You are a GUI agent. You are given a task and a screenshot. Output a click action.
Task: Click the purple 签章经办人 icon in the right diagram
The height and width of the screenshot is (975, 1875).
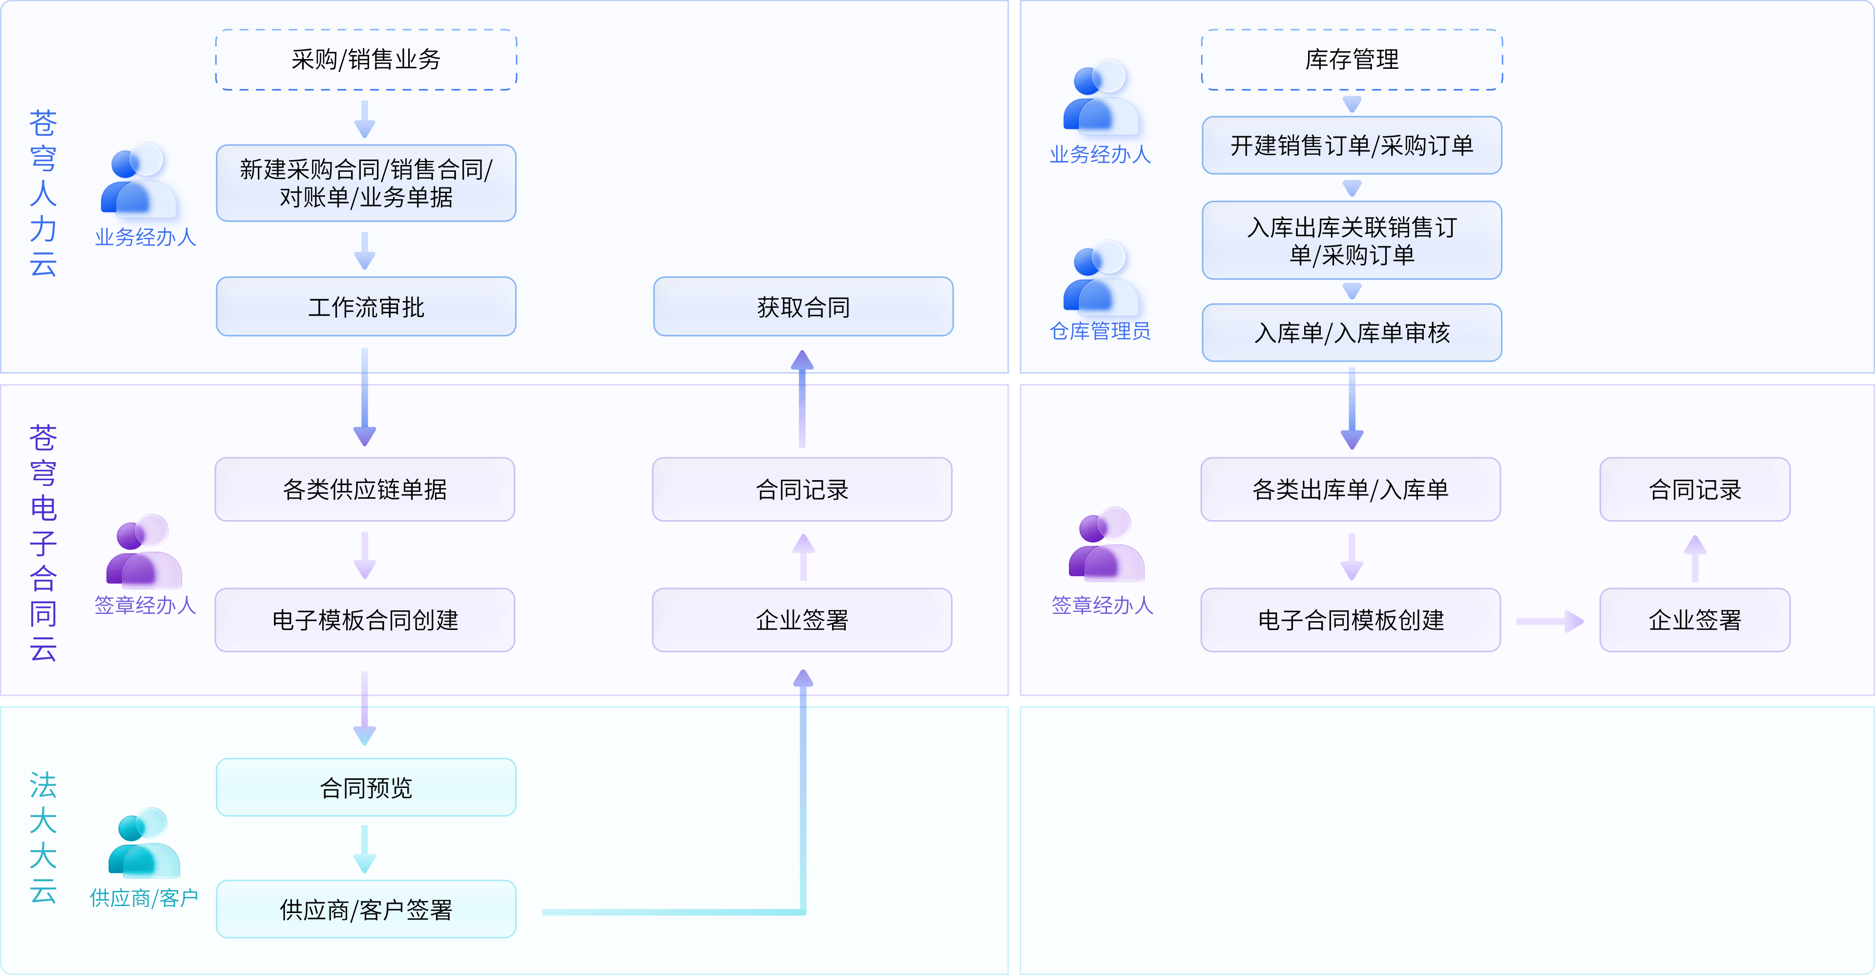coord(1106,544)
